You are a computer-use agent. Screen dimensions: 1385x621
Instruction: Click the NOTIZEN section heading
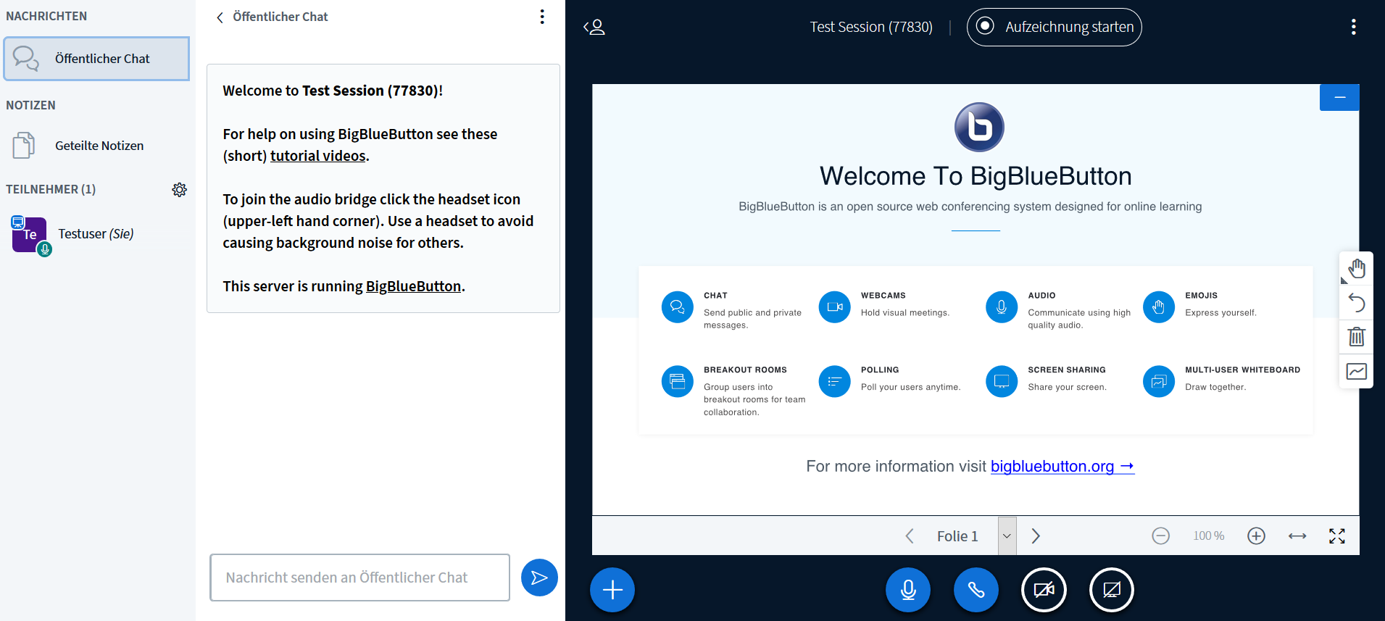(30, 105)
